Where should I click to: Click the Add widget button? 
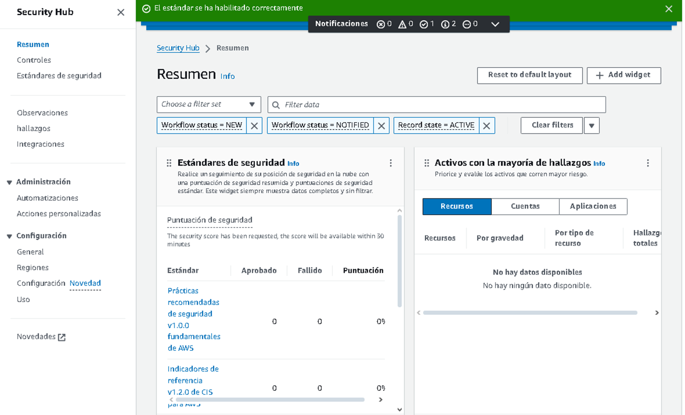pyautogui.click(x=624, y=75)
